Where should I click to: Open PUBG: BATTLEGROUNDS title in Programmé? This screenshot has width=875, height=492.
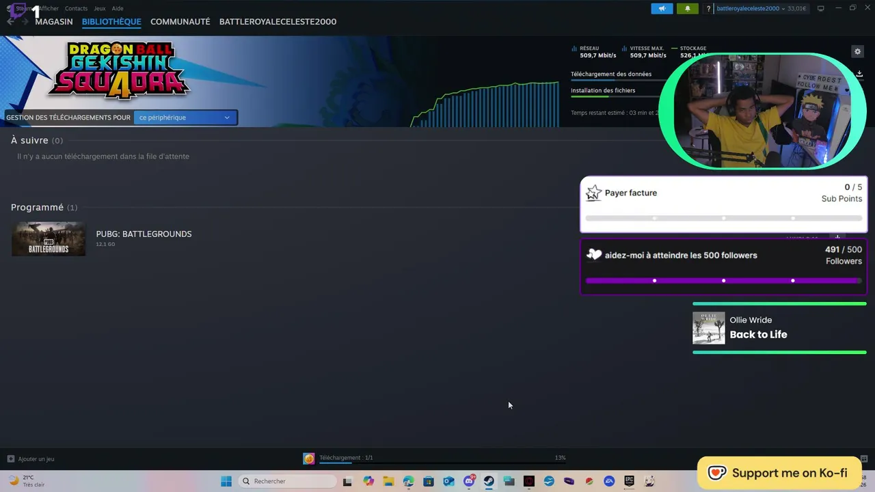tap(144, 234)
